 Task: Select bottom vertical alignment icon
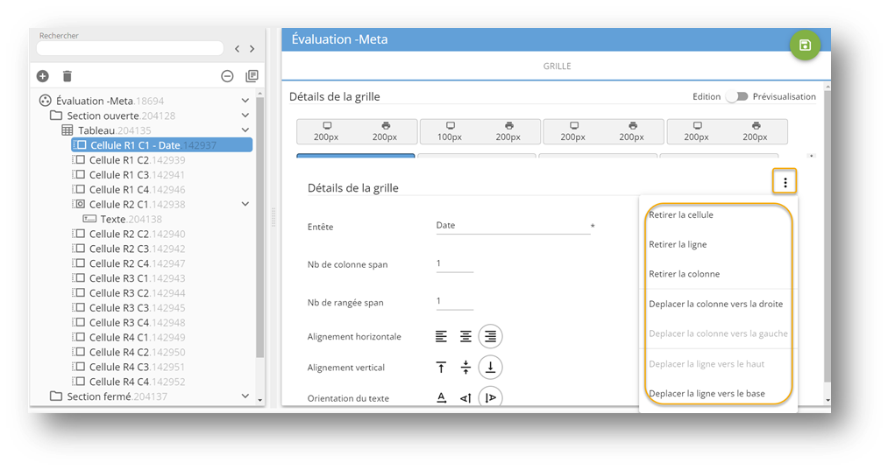[491, 368]
